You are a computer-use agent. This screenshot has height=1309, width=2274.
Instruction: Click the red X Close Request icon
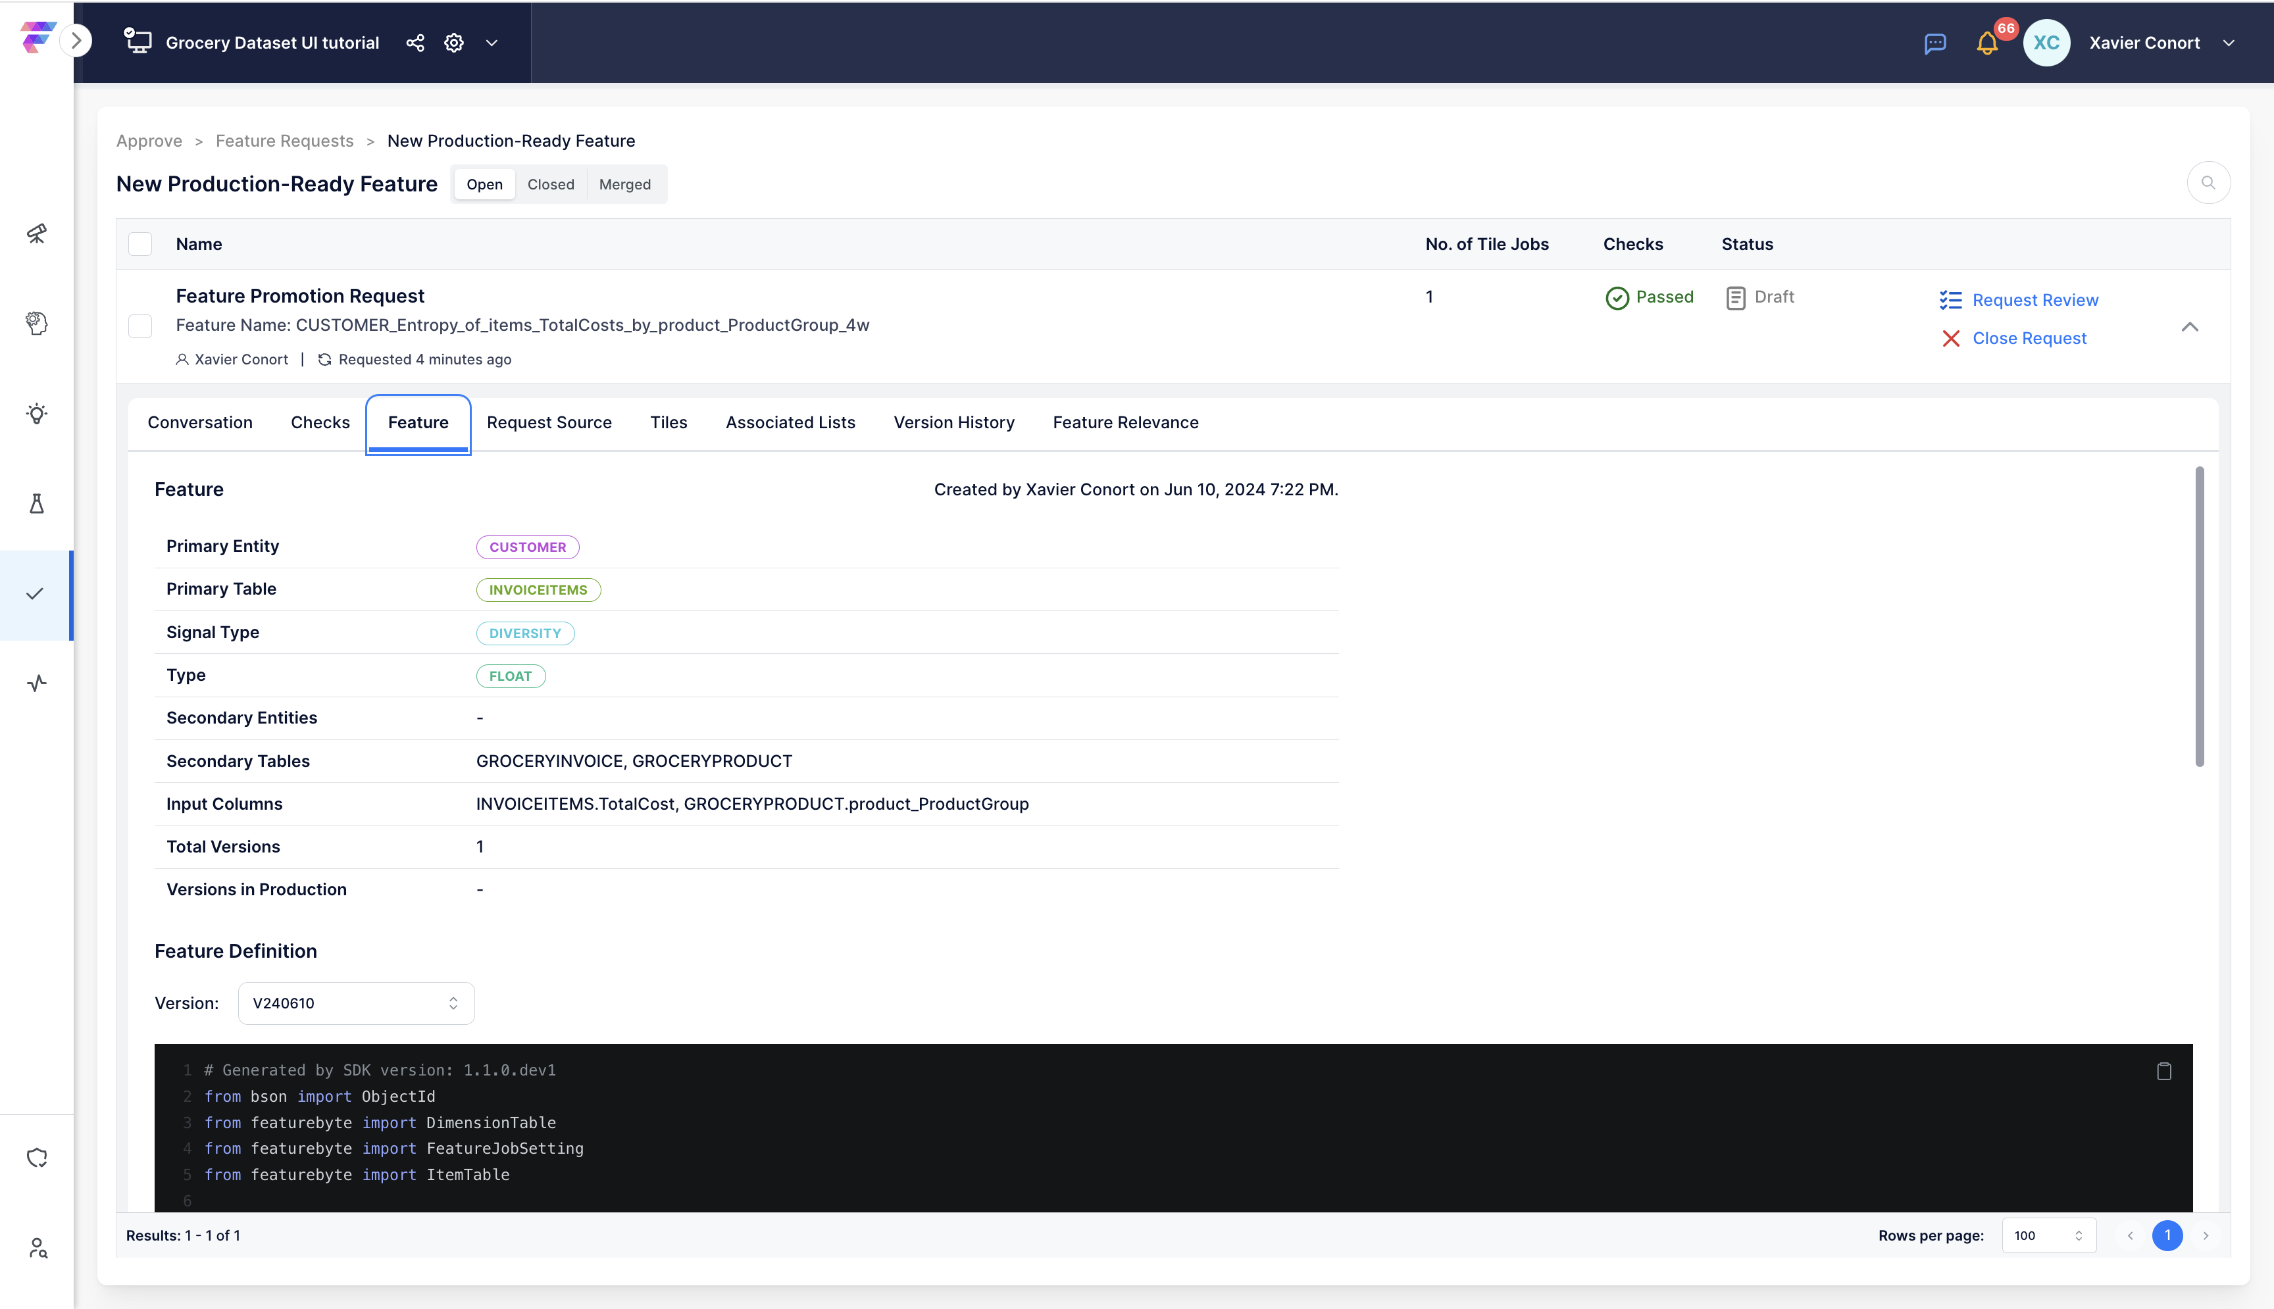[x=1950, y=339]
